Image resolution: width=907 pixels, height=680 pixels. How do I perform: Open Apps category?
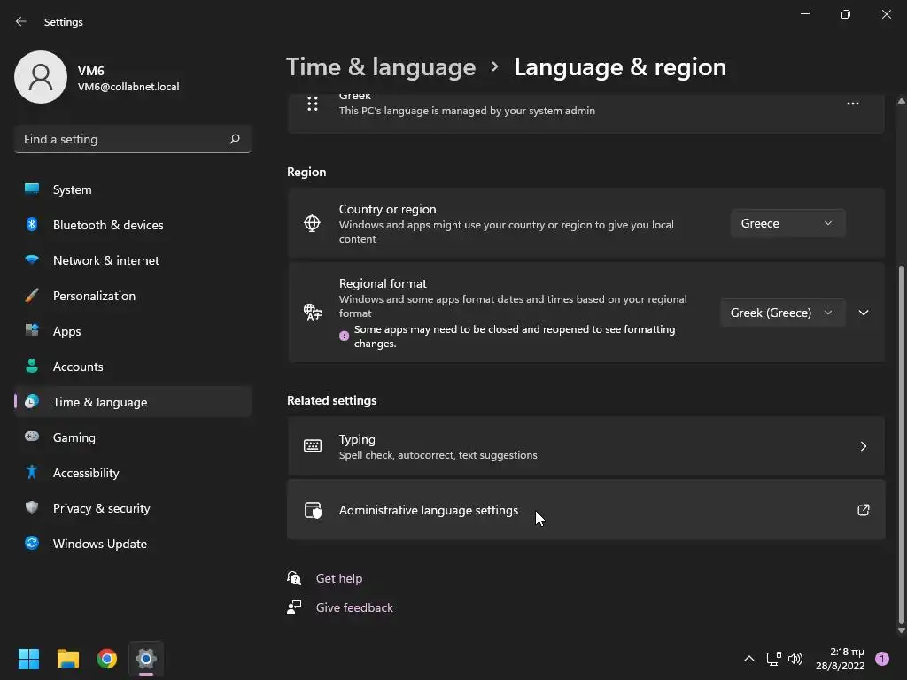[133, 331]
